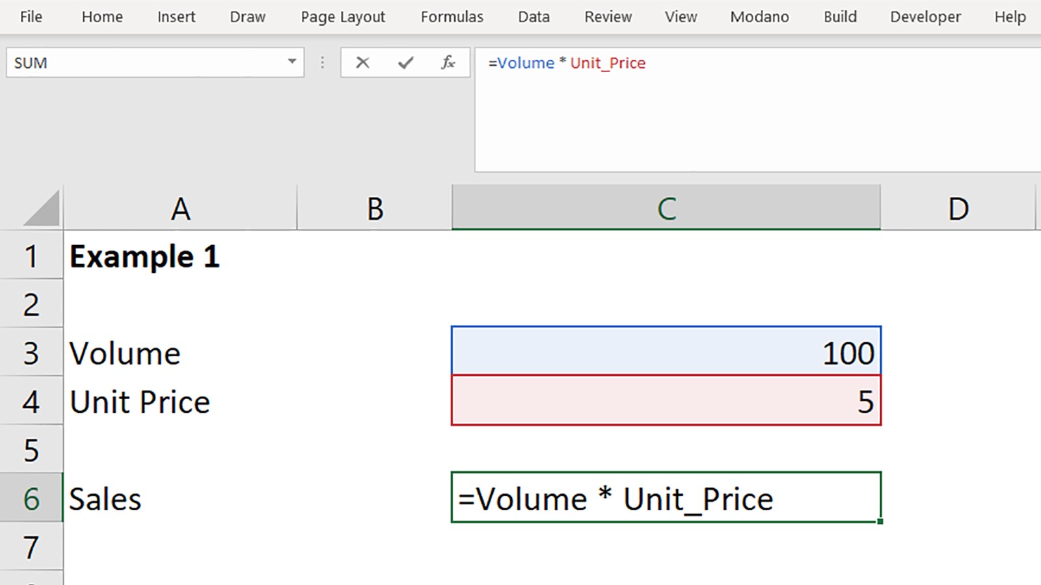Cancel the formula entry with X icon

click(x=362, y=63)
